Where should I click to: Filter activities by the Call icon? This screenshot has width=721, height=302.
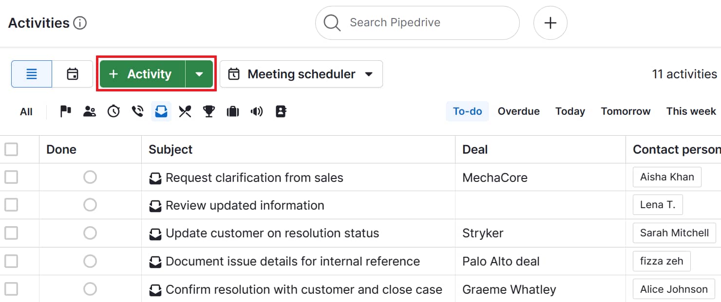point(137,111)
